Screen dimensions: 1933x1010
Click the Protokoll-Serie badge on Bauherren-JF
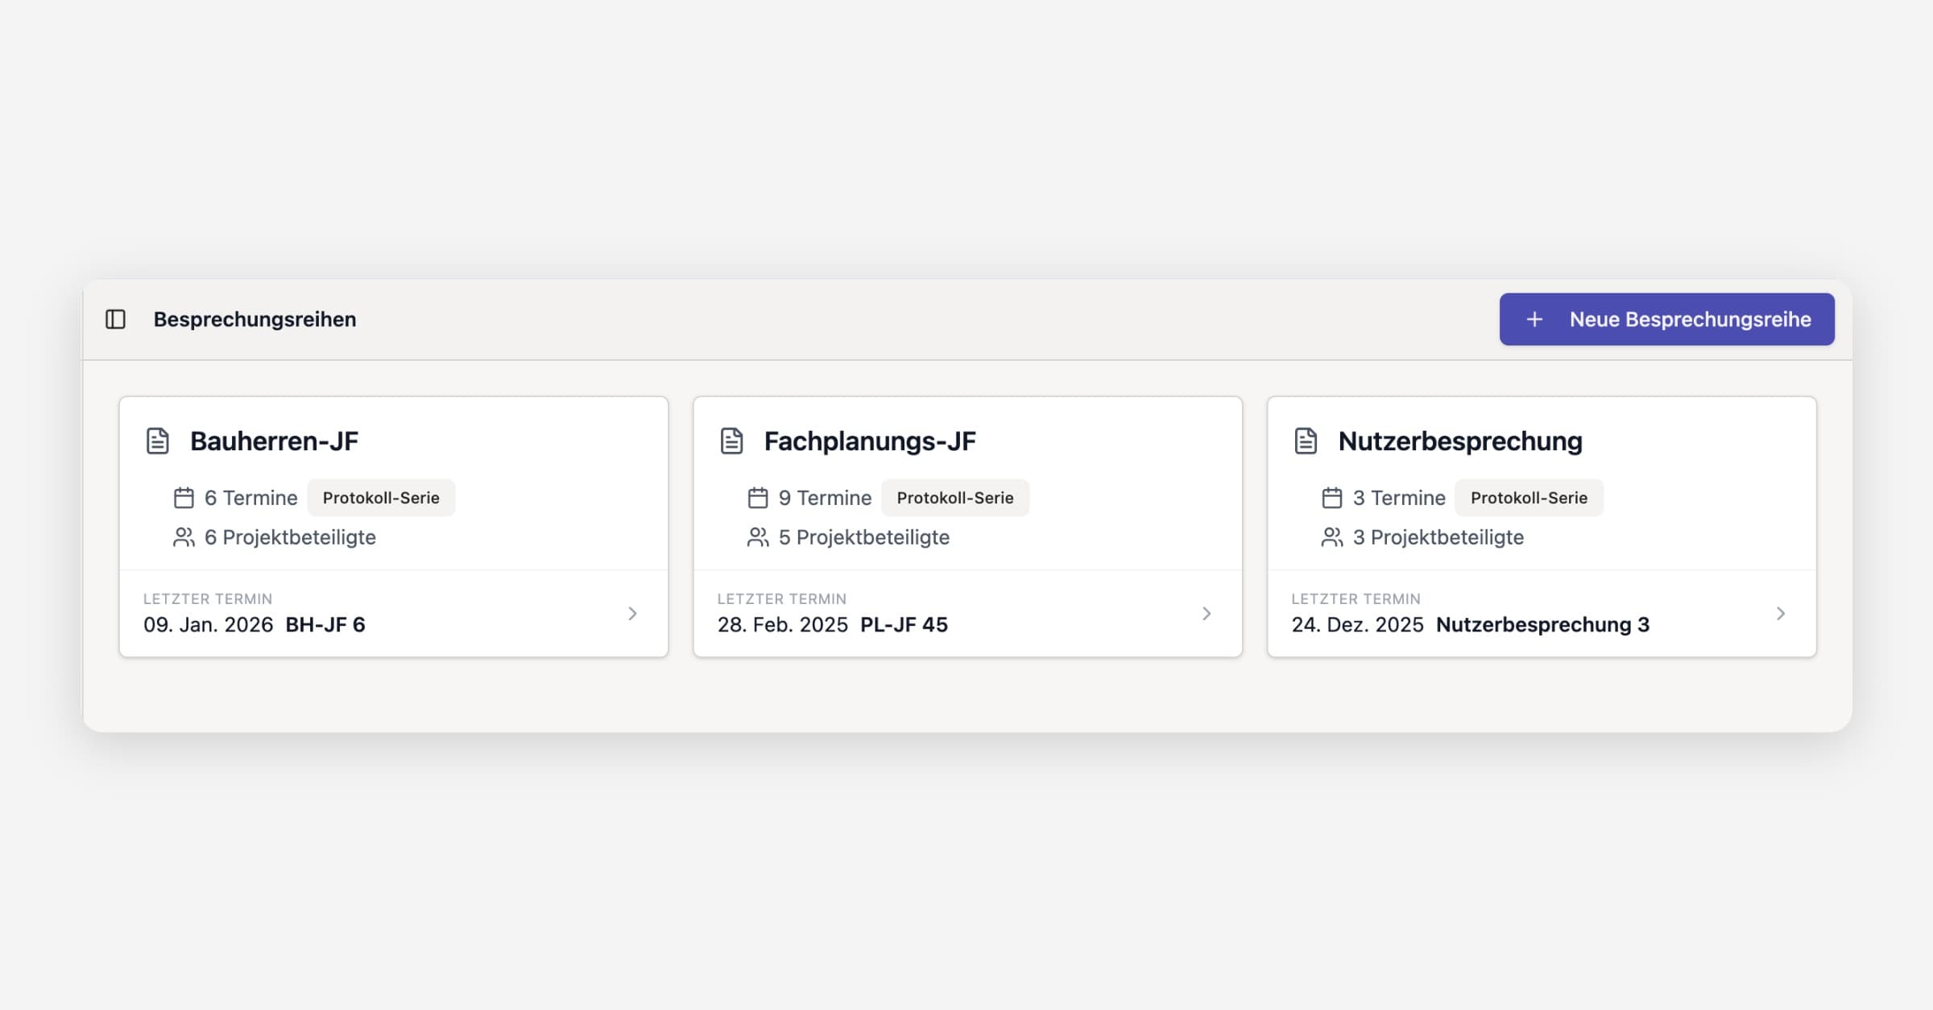click(x=381, y=498)
